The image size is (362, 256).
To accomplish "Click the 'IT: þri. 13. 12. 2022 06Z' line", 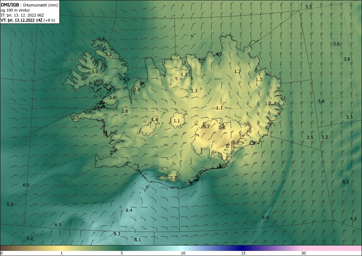I will (22, 15).
